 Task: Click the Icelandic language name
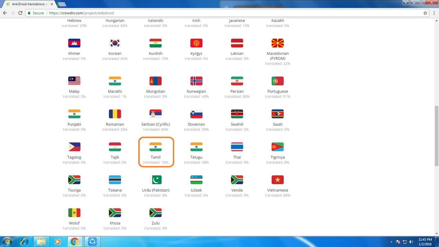(x=156, y=21)
